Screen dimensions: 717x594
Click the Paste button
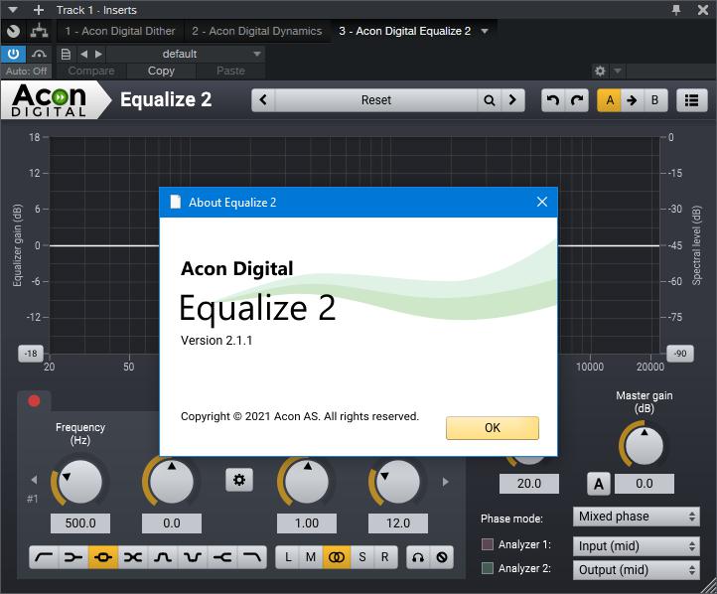[x=230, y=71]
